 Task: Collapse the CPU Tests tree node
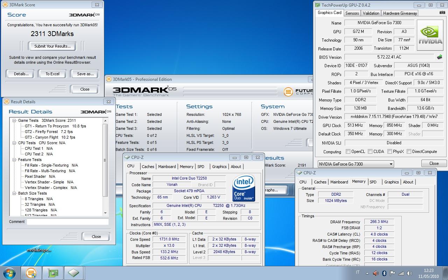(x=14, y=143)
